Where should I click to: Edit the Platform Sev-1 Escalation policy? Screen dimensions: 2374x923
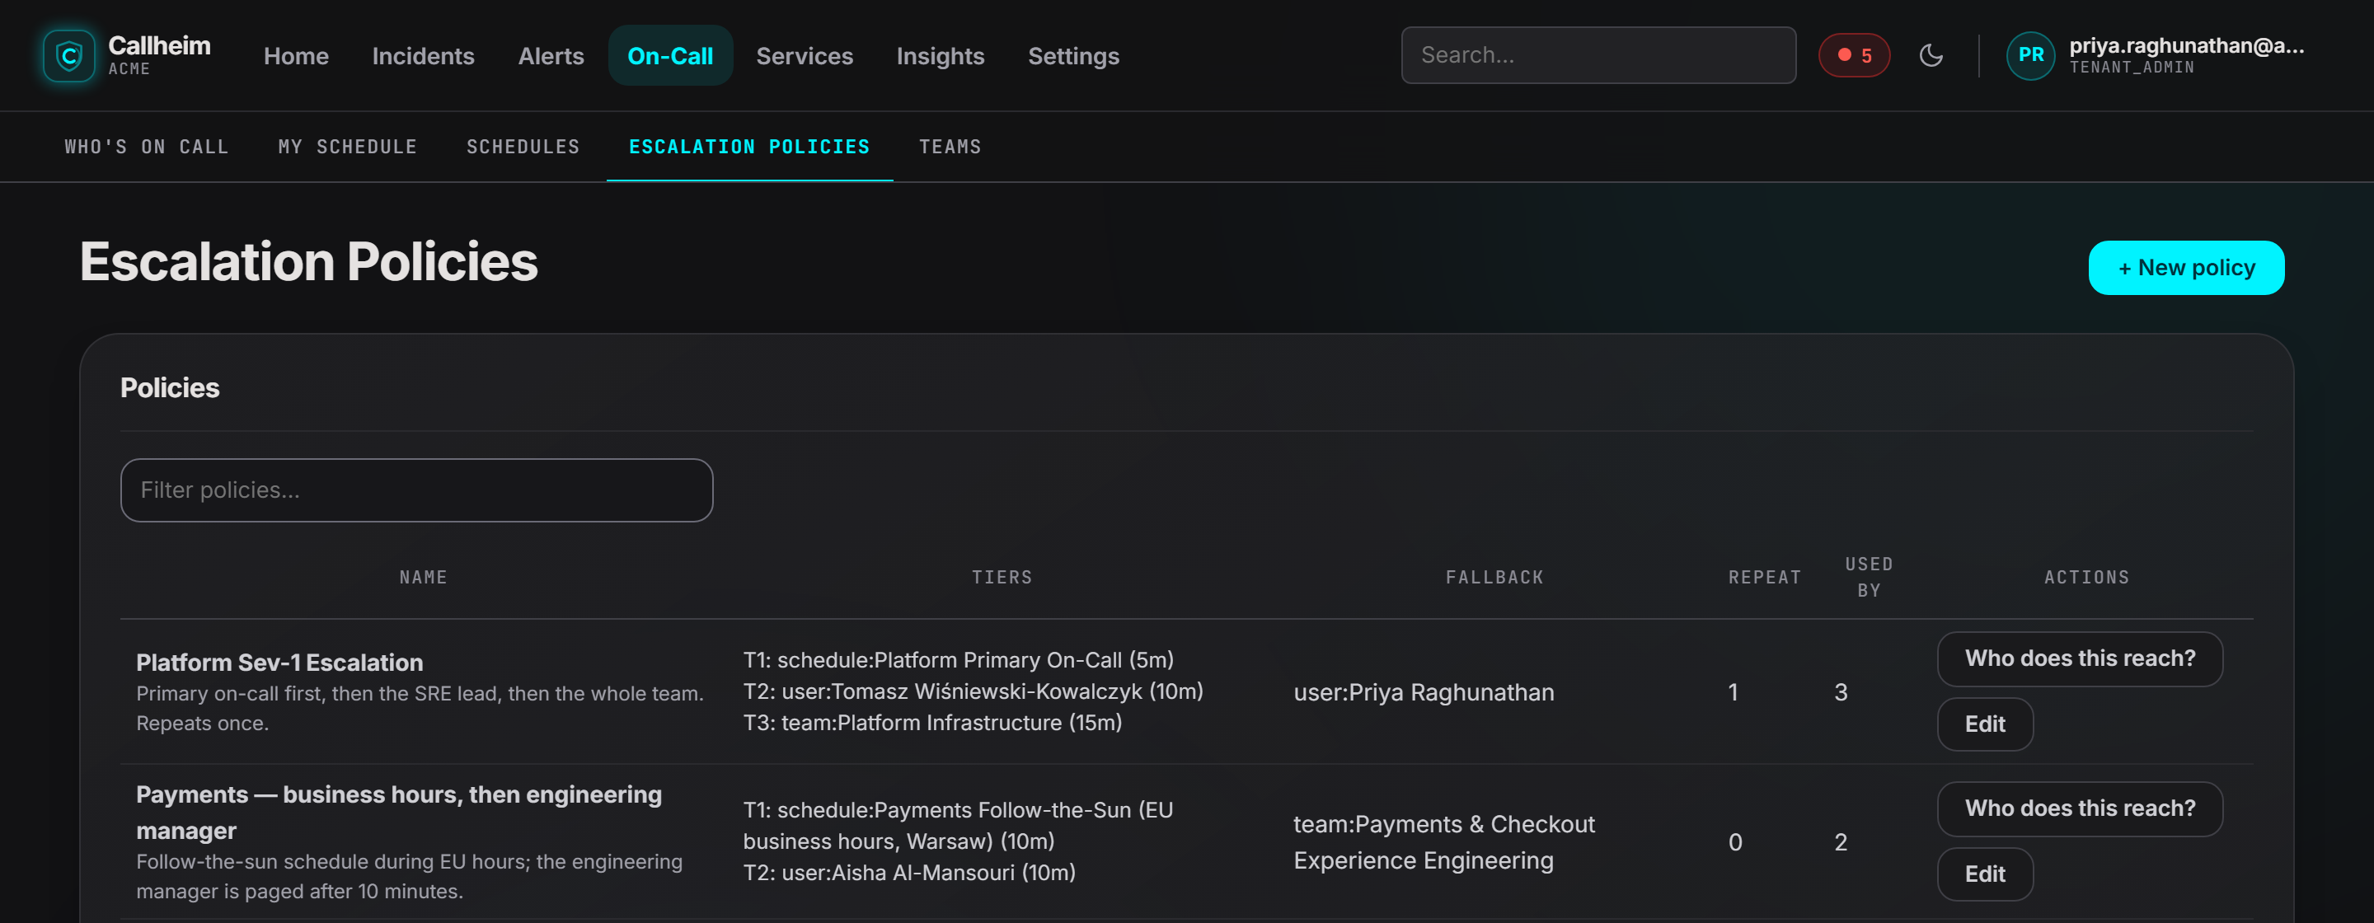[1984, 724]
